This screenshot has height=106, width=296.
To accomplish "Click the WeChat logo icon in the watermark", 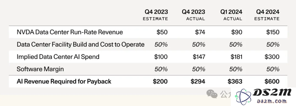I will [x=212, y=93].
